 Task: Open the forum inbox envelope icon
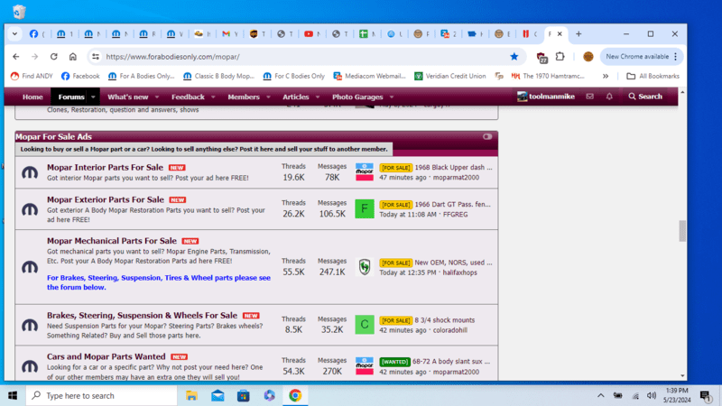pos(589,97)
